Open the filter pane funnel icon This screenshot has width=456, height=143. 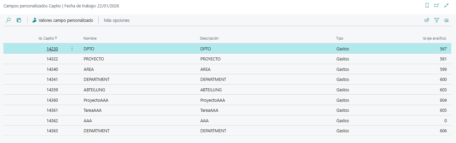[437, 20]
